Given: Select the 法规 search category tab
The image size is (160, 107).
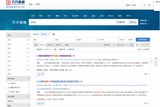Looking at the screenshot, I should coord(102,16).
